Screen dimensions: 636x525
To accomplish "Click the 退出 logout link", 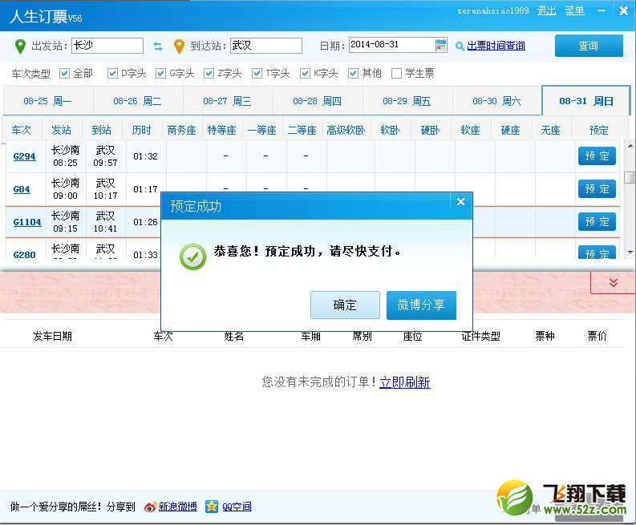I will [x=547, y=10].
